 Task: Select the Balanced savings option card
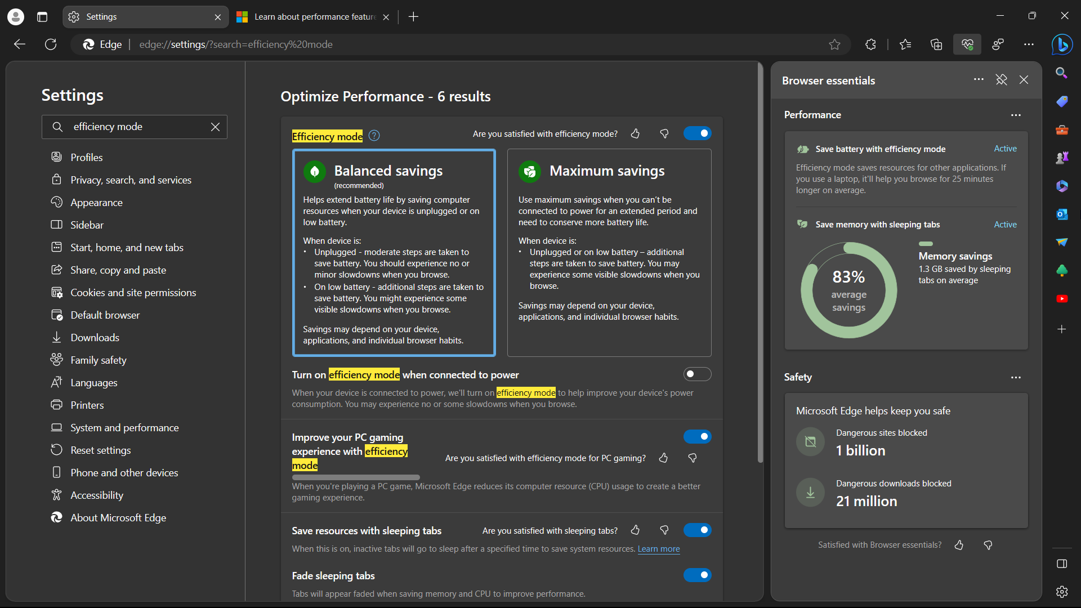(394, 253)
